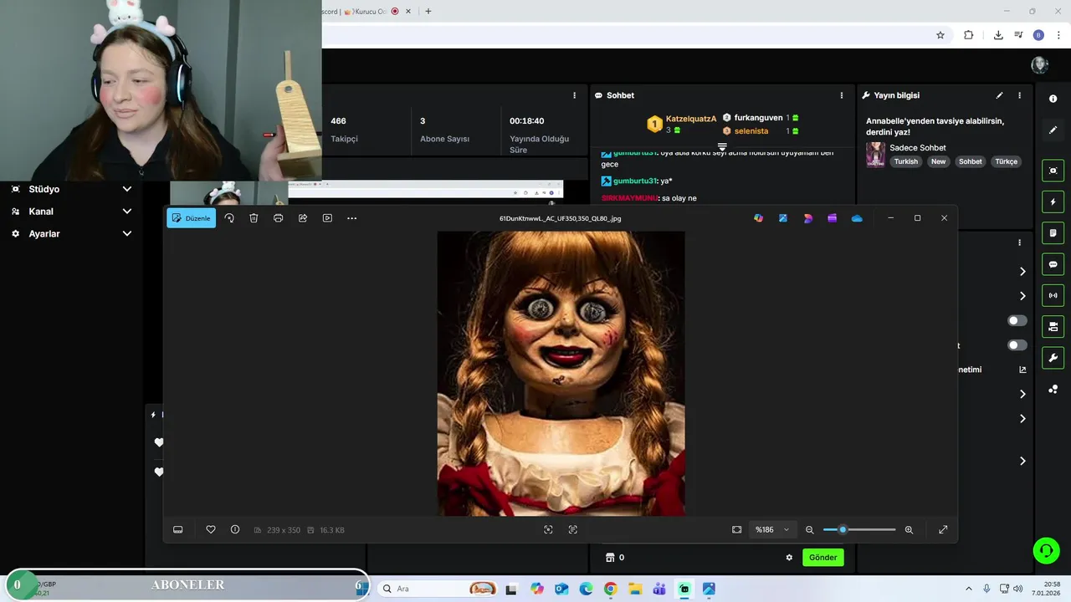This screenshot has height=602, width=1071.
Task: Open chat settings gear icon
Action: click(x=788, y=558)
